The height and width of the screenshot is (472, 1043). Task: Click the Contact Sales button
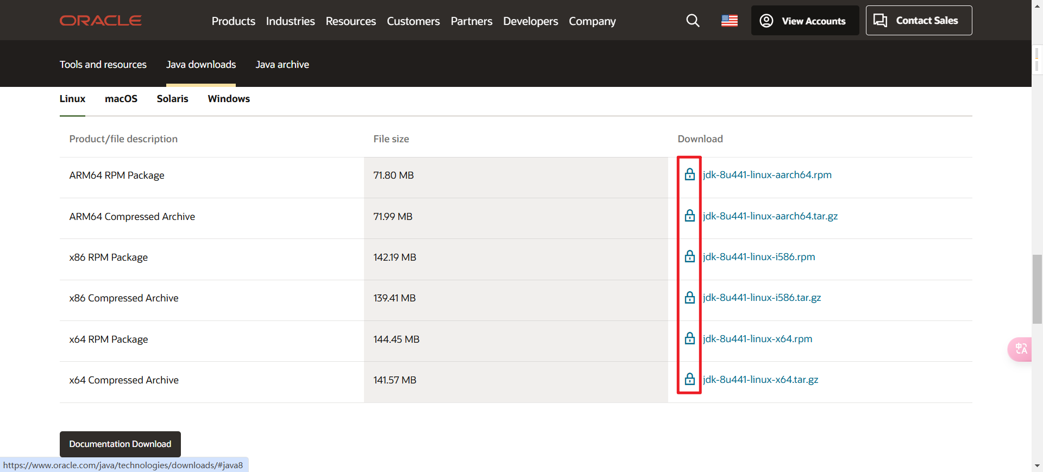919,21
